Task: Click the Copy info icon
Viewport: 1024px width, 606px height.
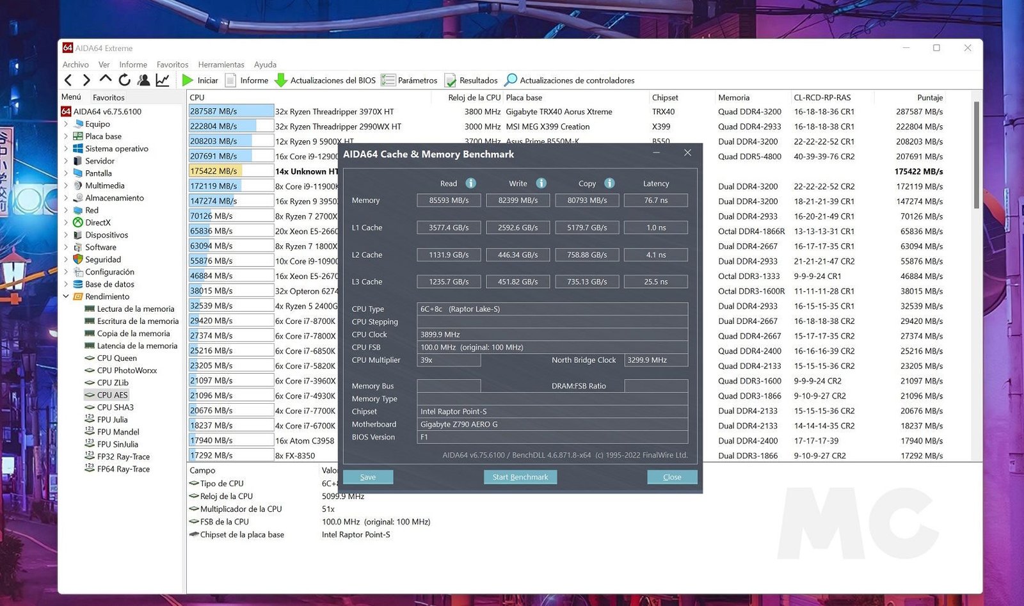Action: tap(609, 183)
